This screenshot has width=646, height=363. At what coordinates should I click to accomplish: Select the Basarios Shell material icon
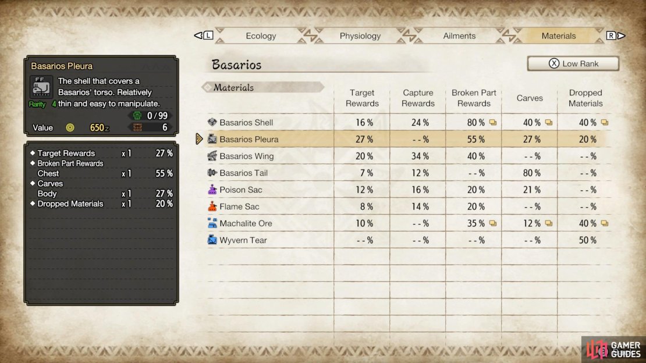click(x=212, y=122)
